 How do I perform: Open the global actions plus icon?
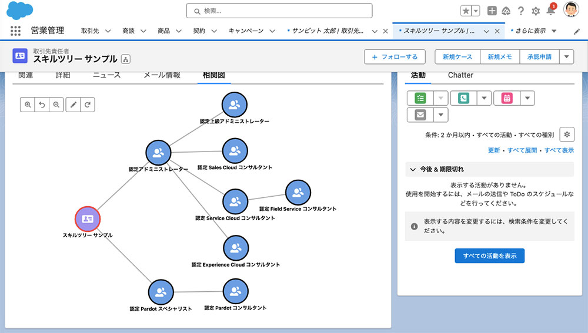492,11
